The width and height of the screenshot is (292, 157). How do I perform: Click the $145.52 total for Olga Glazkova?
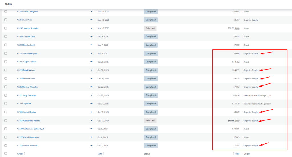click(x=236, y=62)
